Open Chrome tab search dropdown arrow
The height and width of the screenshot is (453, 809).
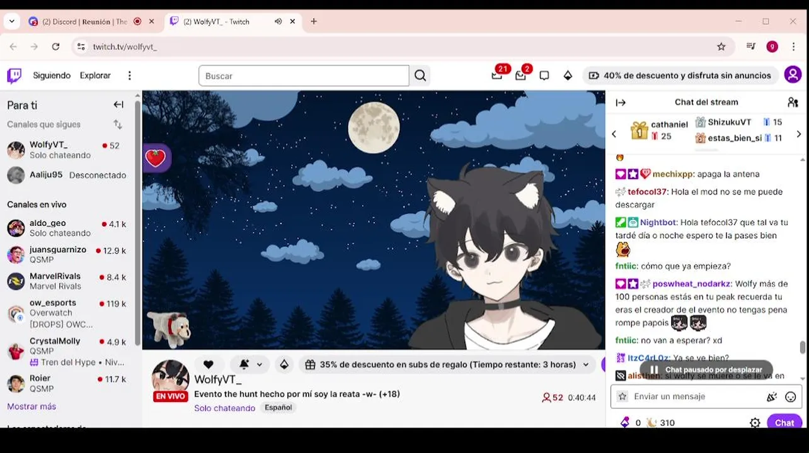(x=12, y=21)
